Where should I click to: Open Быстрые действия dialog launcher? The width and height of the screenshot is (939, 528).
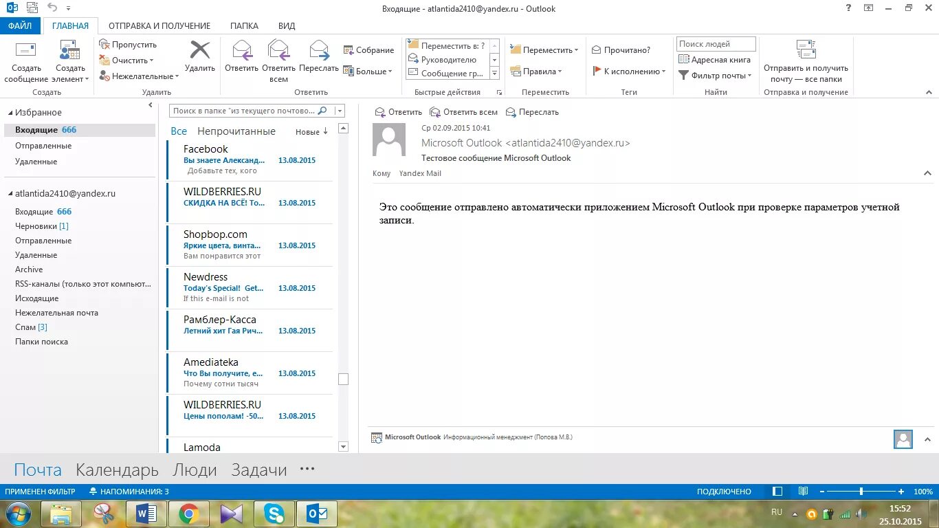coord(500,92)
